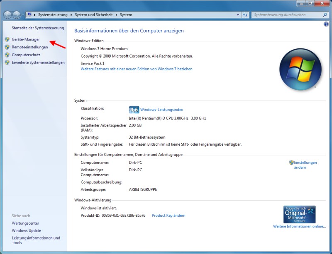The image size is (332, 254).
Task: Click the magnifier search icon
Action: click(325, 15)
